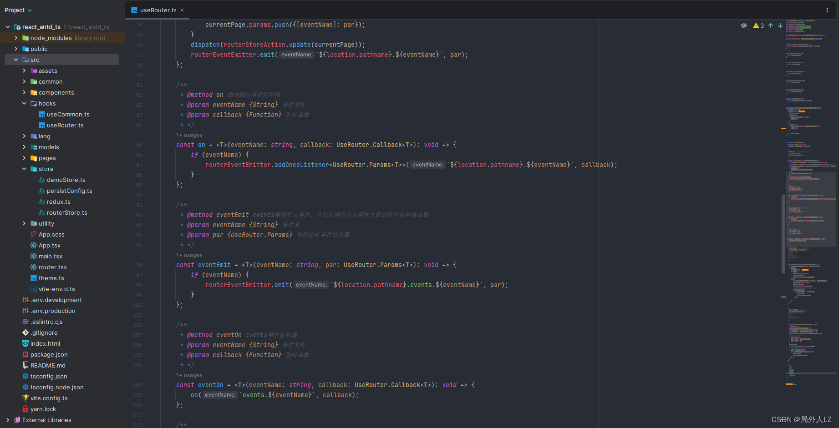
Task: Select the useRouter.ts editor tab
Action: [x=158, y=10]
